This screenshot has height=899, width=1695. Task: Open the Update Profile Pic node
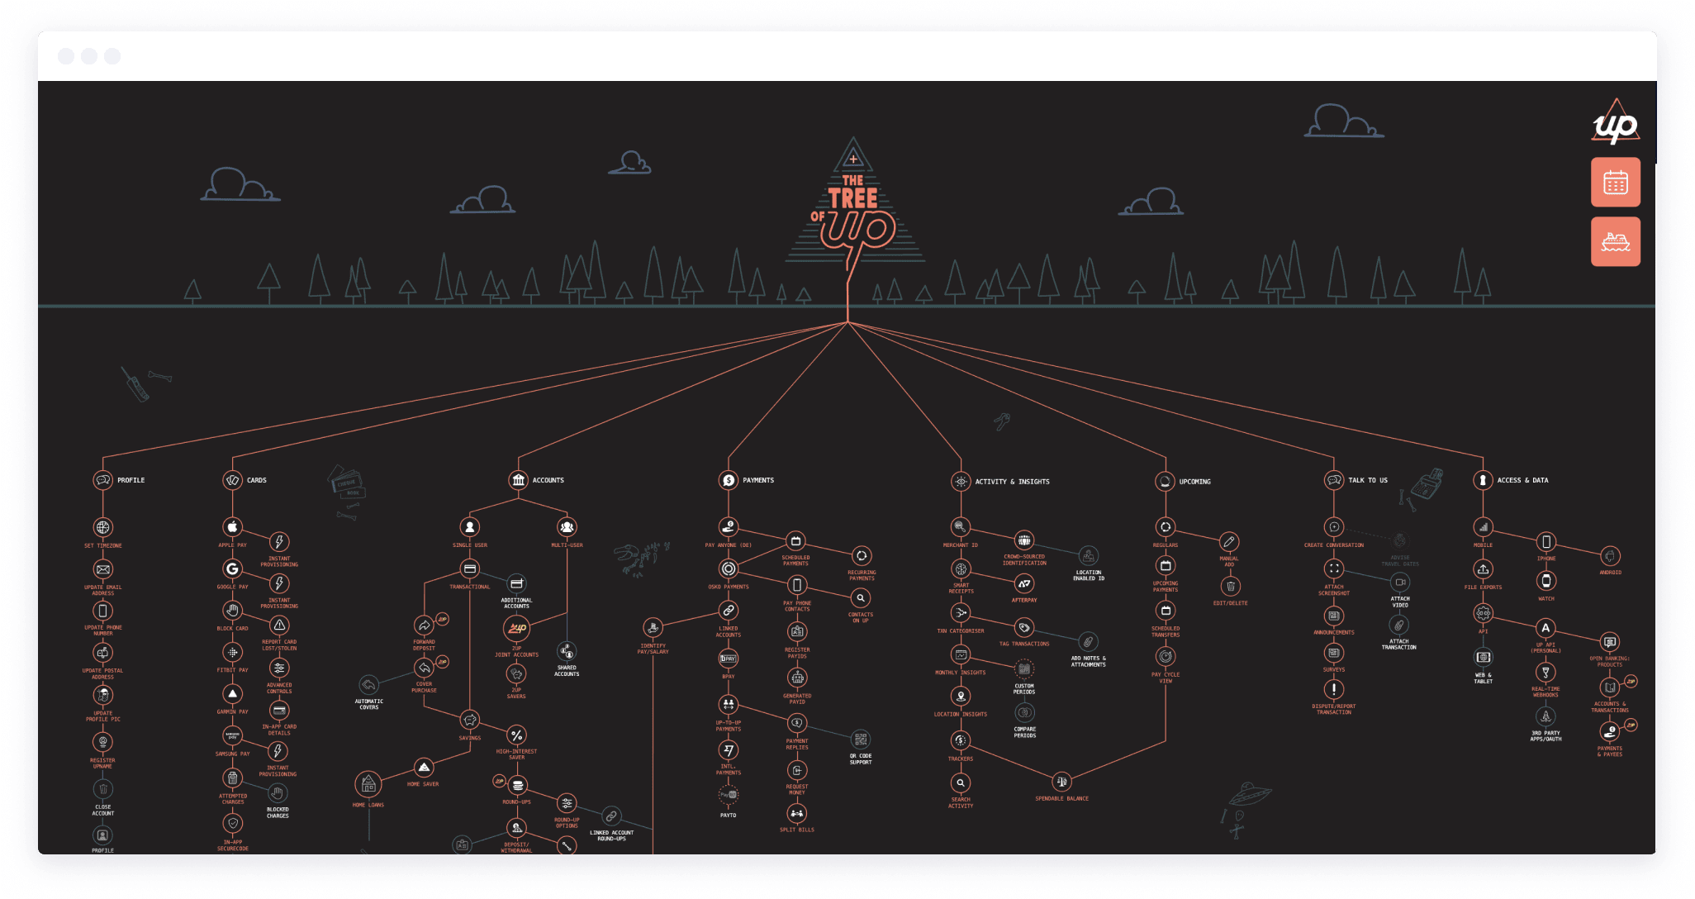click(102, 695)
